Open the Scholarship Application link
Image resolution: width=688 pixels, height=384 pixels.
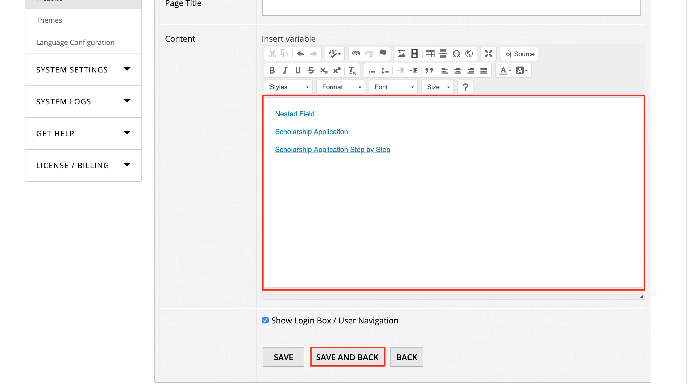[x=311, y=132]
